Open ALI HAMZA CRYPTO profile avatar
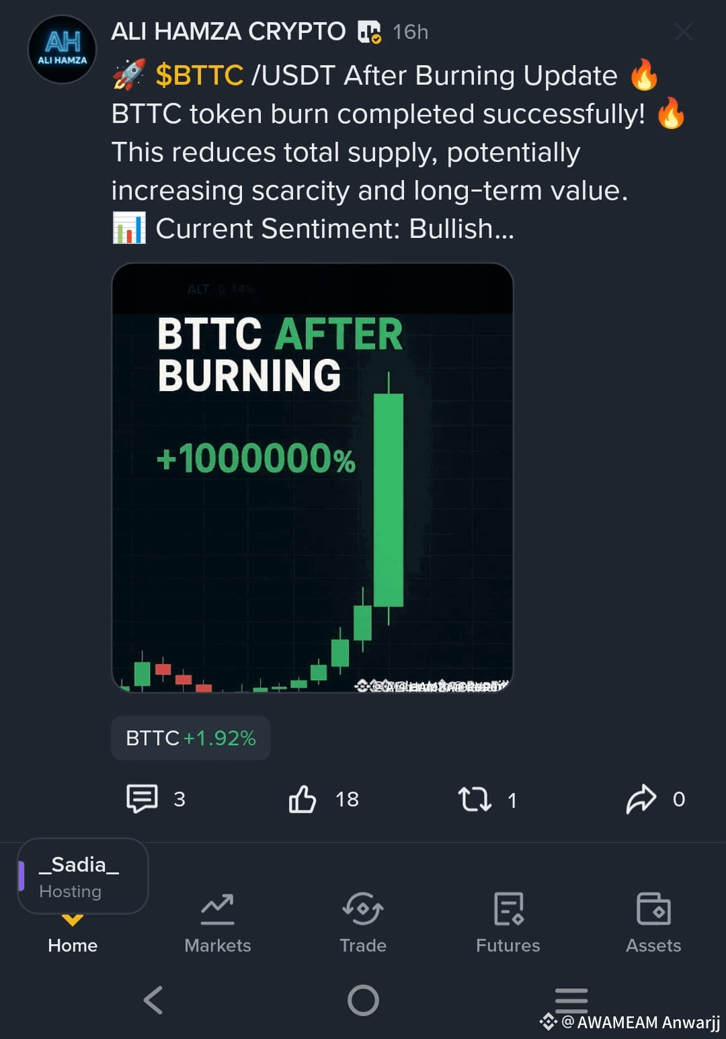The image size is (726, 1039). [x=62, y=48]
